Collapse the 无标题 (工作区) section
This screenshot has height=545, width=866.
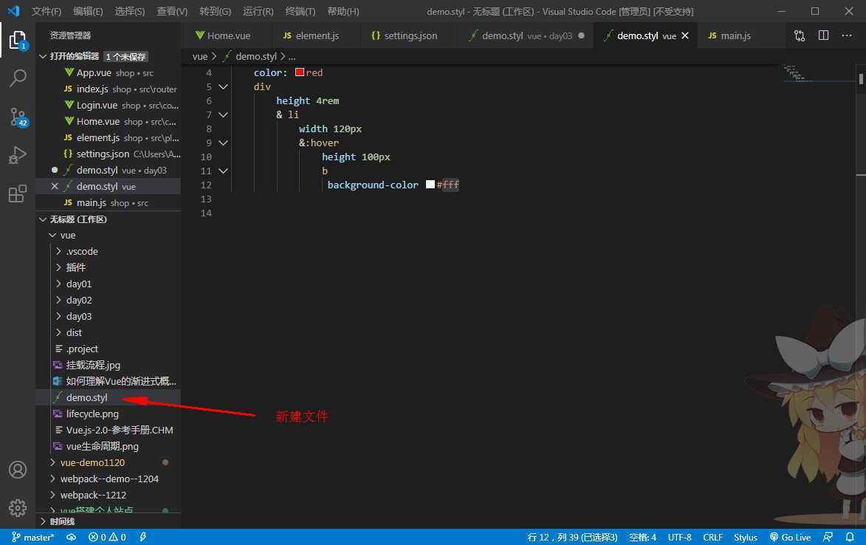[43, 219]
